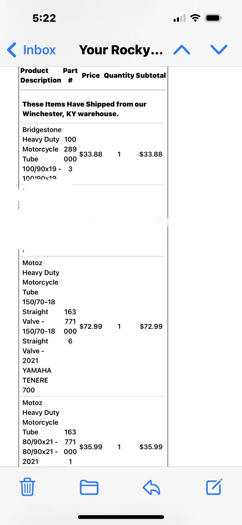Tap the compose new message icon

pos(214,487)
